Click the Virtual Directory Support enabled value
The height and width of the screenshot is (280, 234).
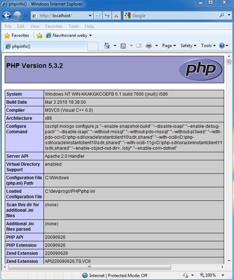coord(53,164)
